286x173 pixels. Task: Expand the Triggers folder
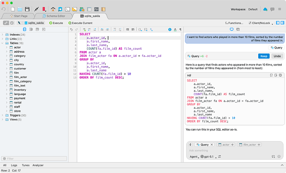click(x=2, y=115)
